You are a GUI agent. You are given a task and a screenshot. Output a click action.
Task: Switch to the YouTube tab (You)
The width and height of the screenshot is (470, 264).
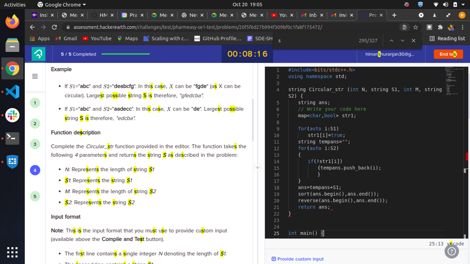click(x=279, y=15)
